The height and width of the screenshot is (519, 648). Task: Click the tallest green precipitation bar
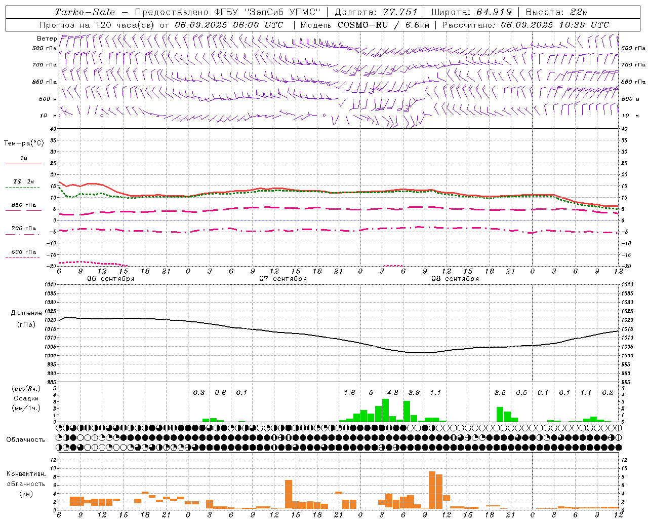click(x=385, y=410)
